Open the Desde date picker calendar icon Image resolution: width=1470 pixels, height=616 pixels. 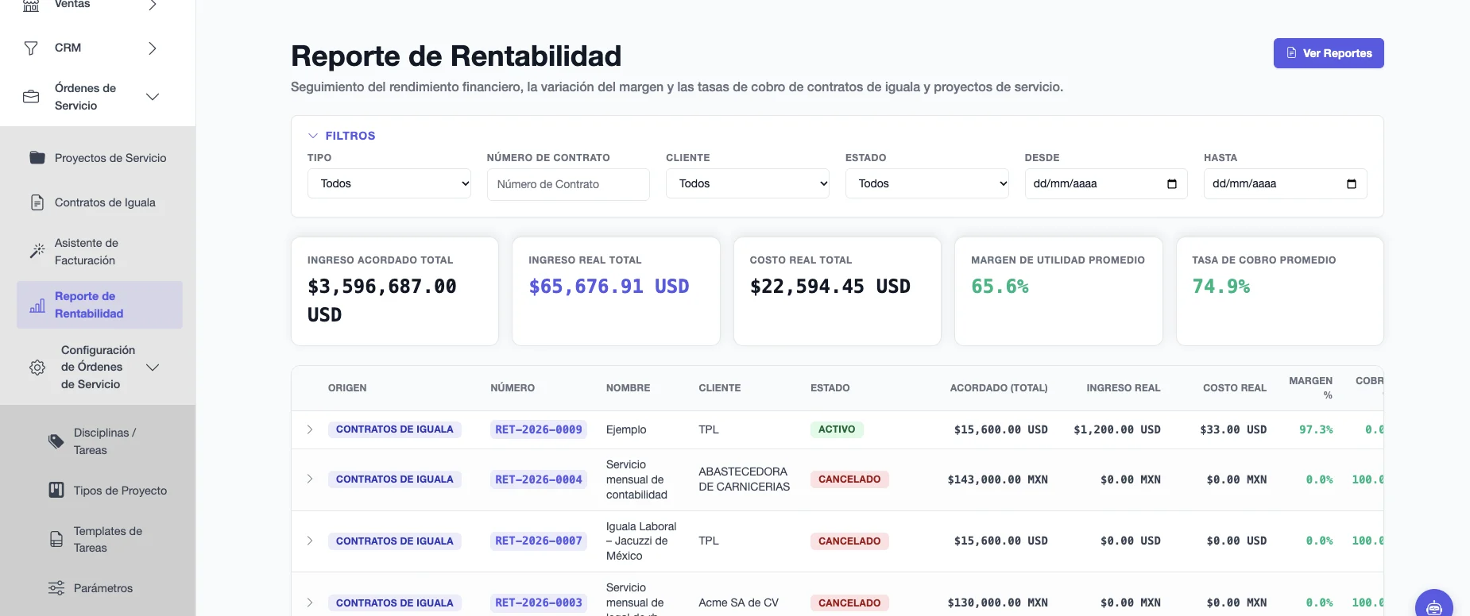tap(1171, 184)
